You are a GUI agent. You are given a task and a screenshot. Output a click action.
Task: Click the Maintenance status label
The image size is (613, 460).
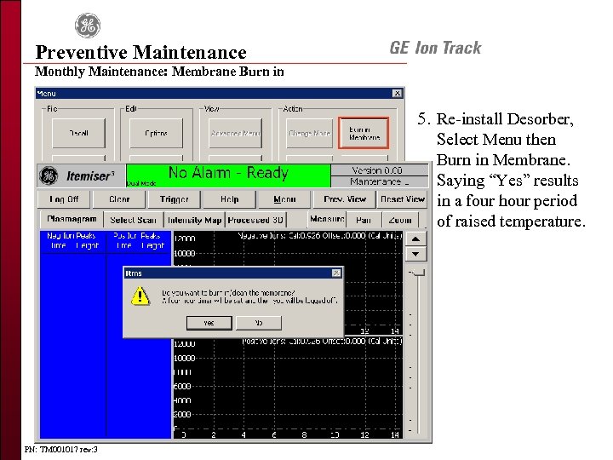pyautogui.click(x=379, y=181)
